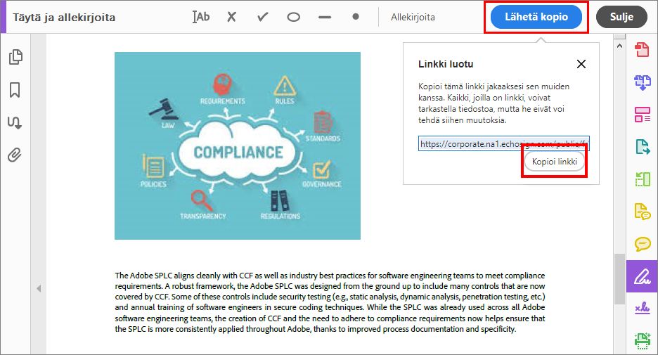Click the vertical scrollbar up arrow

pyautogui.click(x=619, y=46)
